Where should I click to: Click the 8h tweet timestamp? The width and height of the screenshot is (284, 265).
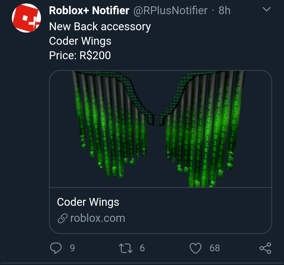[225, 11]
